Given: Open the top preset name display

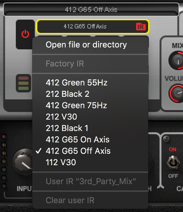Looking at the screenshot, I should click(91, 10).
